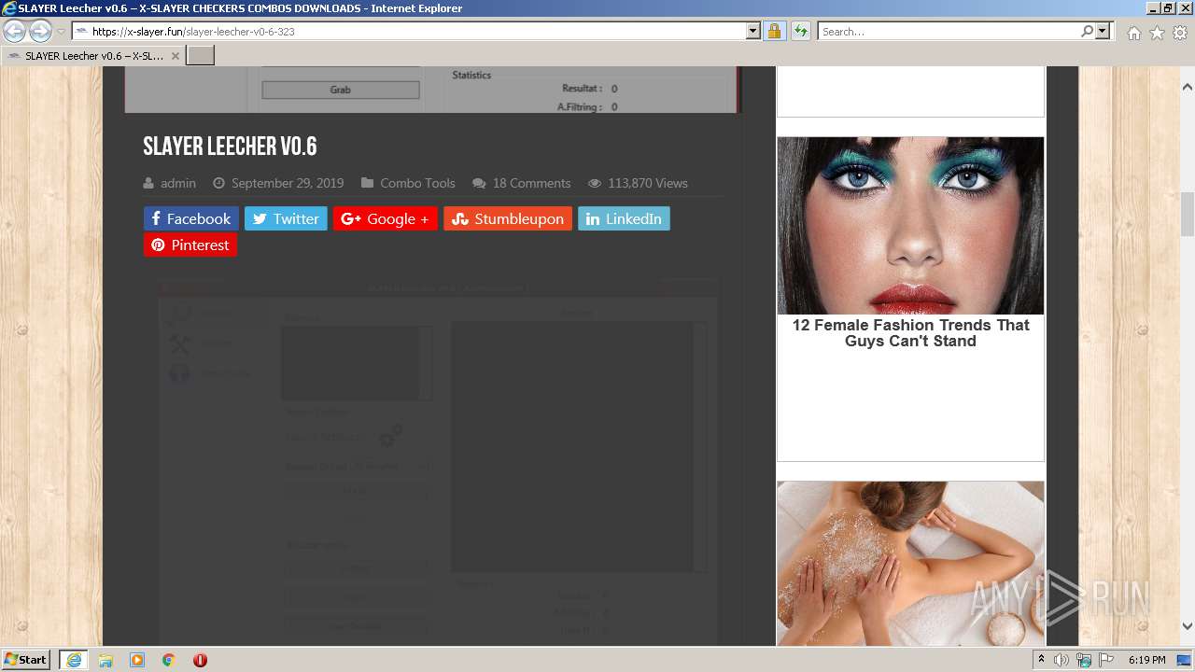1195x672 pixels.
Task: Click the browser Back arrow button
Action: 15,32
